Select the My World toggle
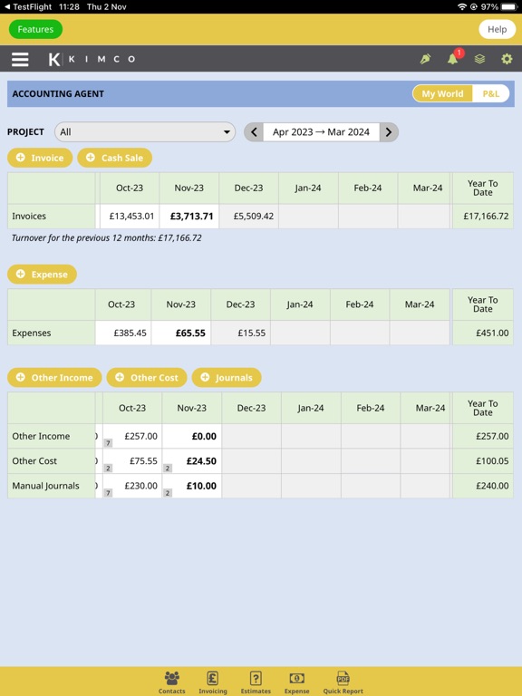Viewport: 522px width, 696px height. pos(442,93)
